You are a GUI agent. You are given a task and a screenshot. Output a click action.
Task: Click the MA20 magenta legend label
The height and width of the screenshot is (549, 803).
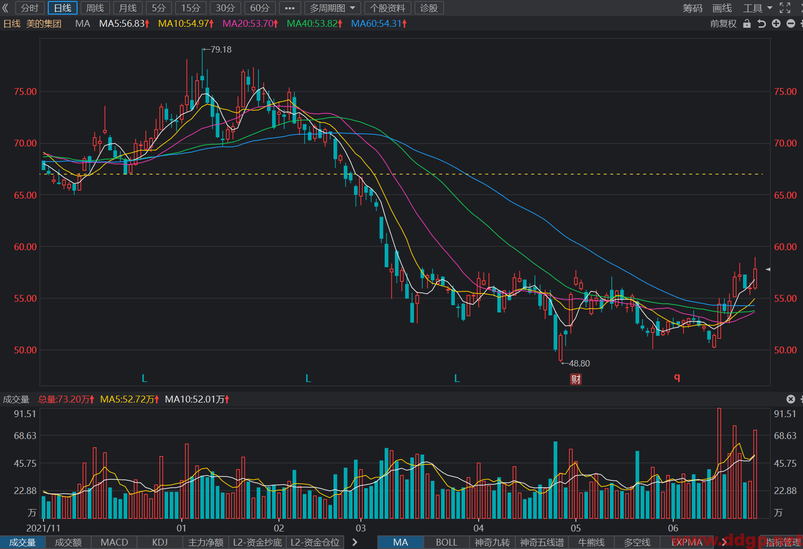coord(250,23)
